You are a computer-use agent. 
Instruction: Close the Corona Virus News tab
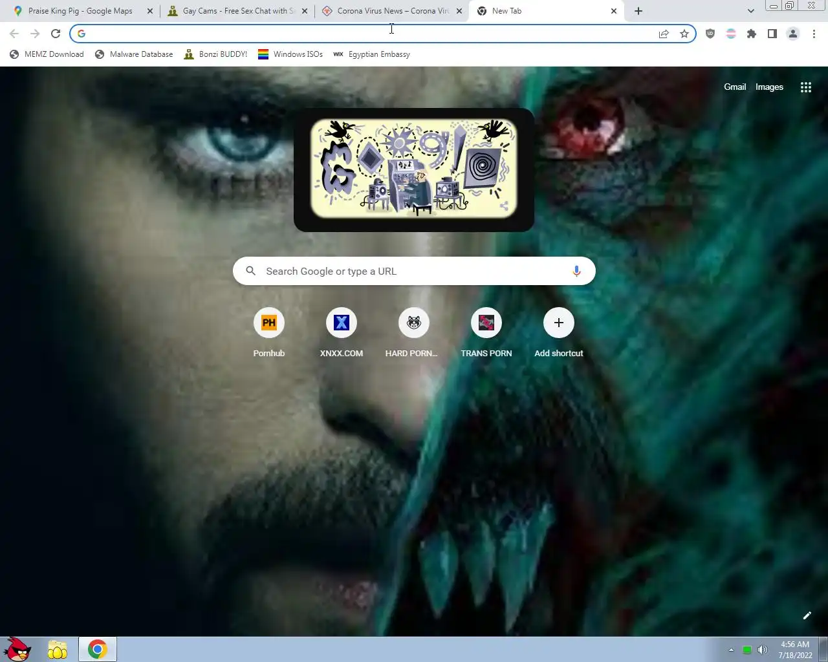pos(459,11)
